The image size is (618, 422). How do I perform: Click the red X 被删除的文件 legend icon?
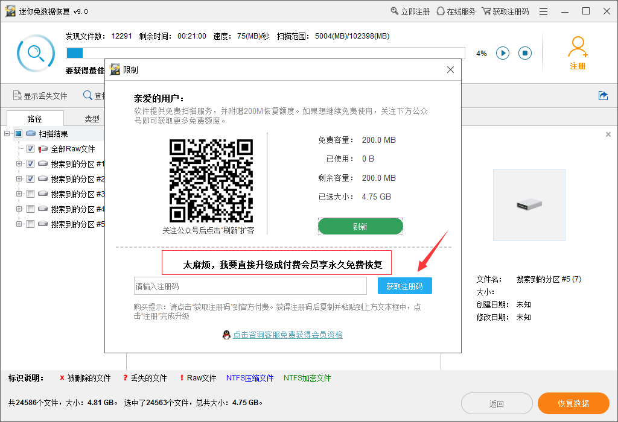click(x=62, y=378)
